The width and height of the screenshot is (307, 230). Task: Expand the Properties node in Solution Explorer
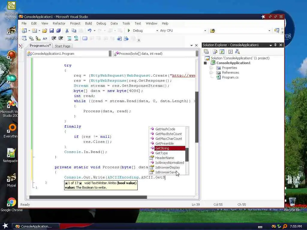pos(211,68)
